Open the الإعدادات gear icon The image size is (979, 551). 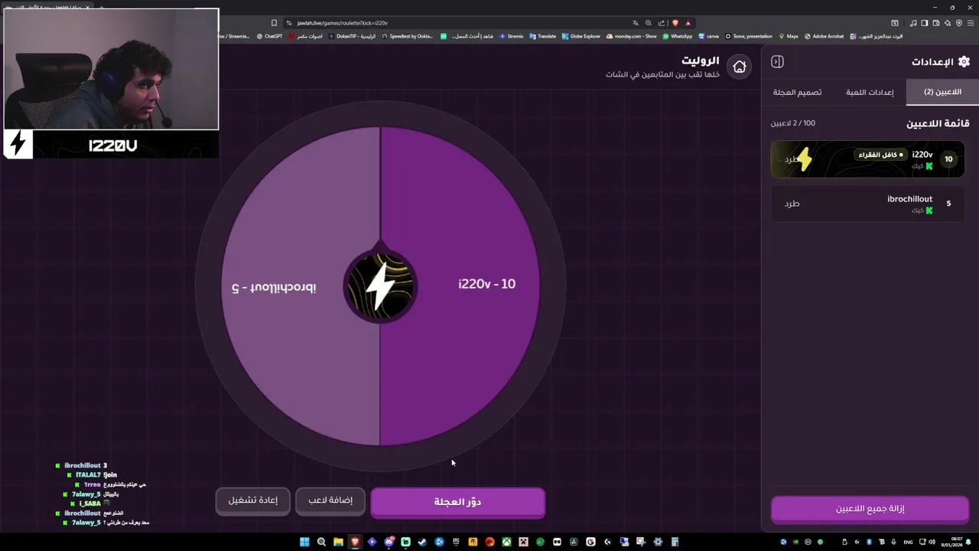[x=964, y=62]
